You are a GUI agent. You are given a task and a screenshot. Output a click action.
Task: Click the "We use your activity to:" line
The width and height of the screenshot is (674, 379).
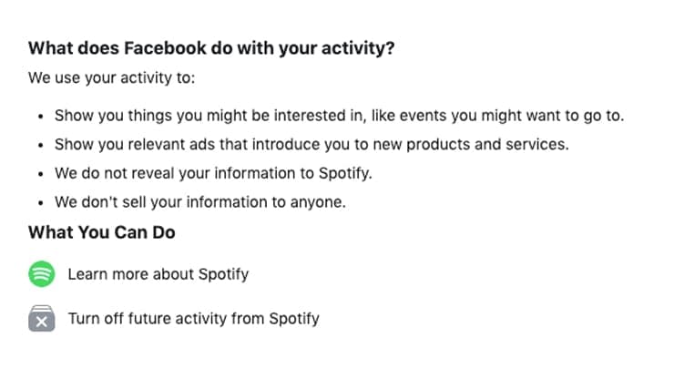(x=111, y=77)
